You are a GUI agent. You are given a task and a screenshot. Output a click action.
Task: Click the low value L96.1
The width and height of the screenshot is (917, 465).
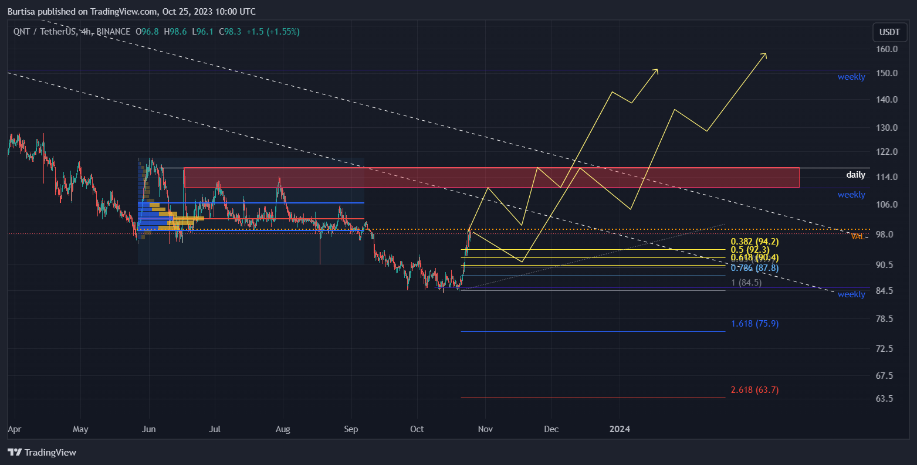(202, 32)
